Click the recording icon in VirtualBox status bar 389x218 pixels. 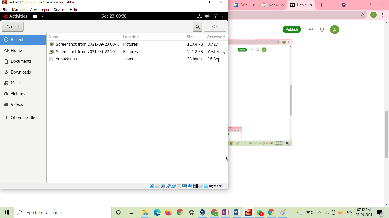(x=190, y=186)
